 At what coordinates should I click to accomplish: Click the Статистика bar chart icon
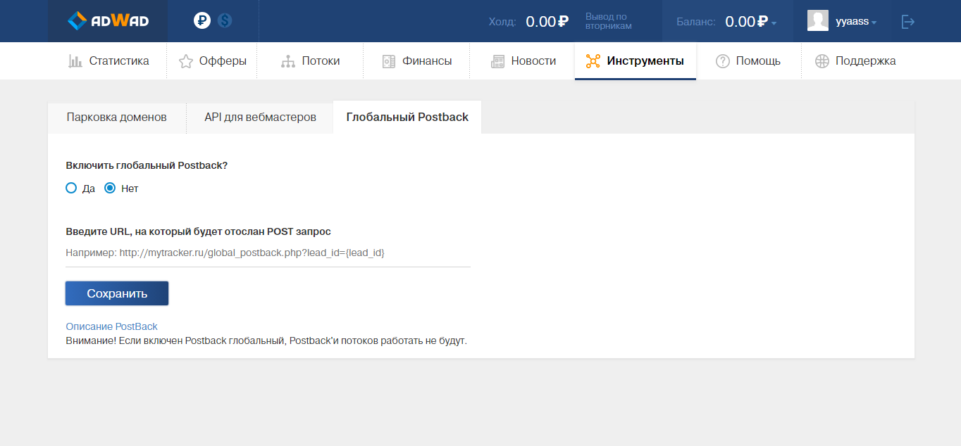75,61
